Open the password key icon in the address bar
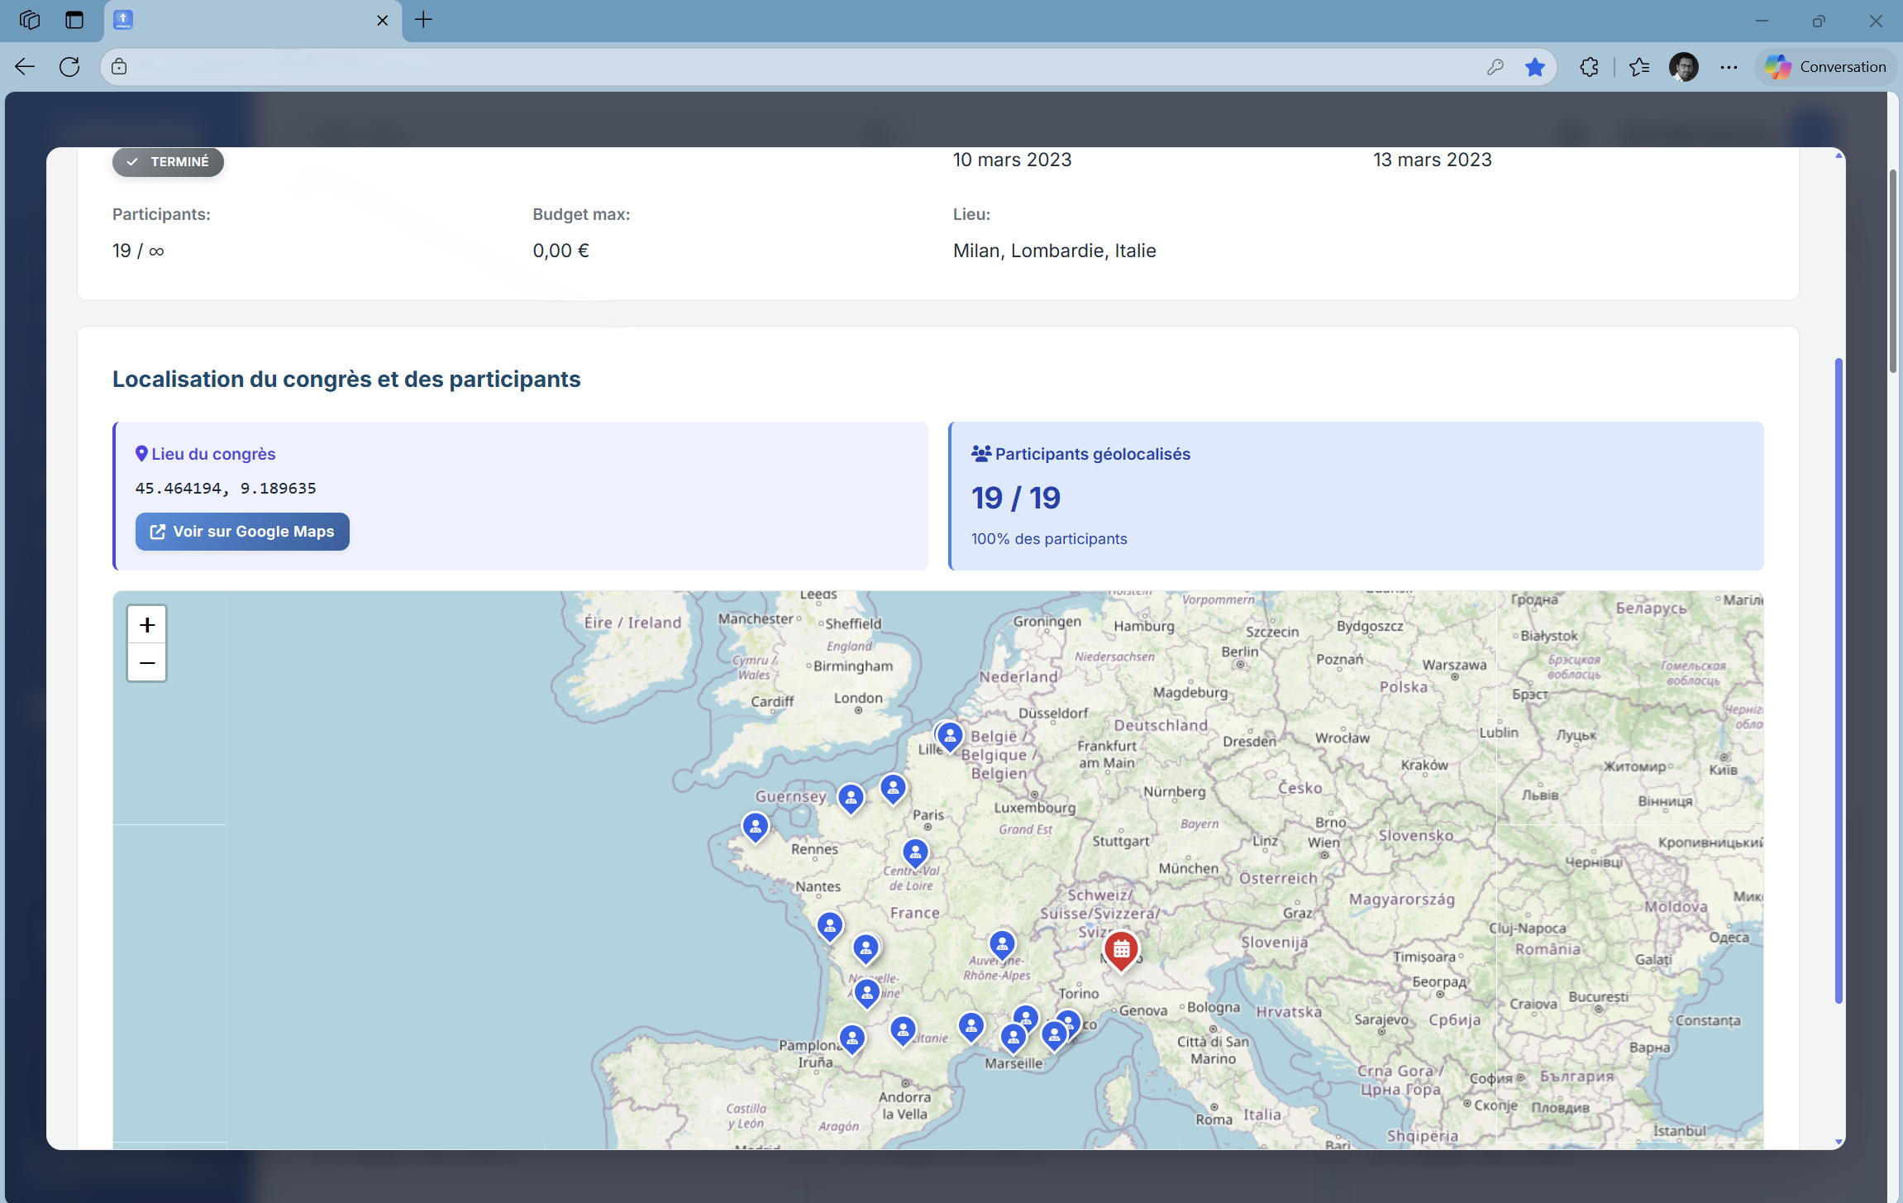This screenshot has height=1203, width=1903. coord(1495,66)
